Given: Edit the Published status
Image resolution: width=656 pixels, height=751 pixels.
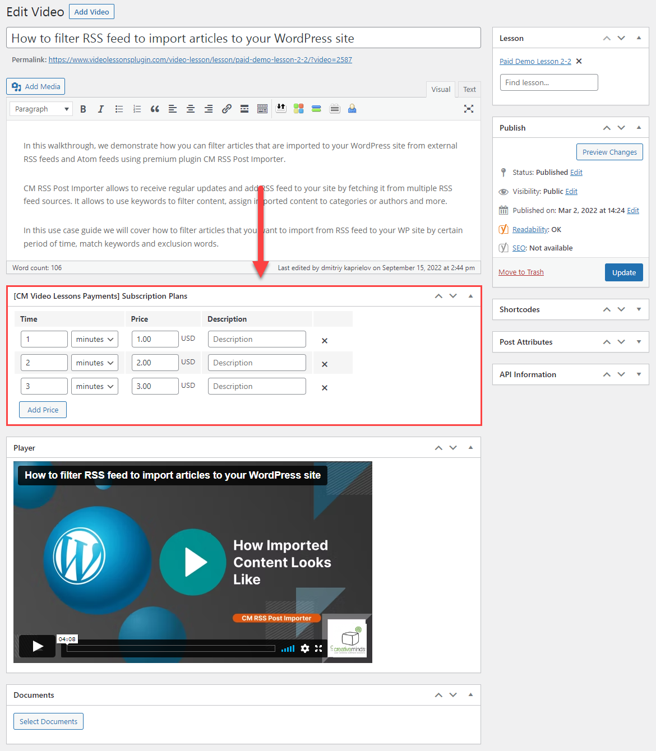Looking at the screenshot, I should [576, 173].
